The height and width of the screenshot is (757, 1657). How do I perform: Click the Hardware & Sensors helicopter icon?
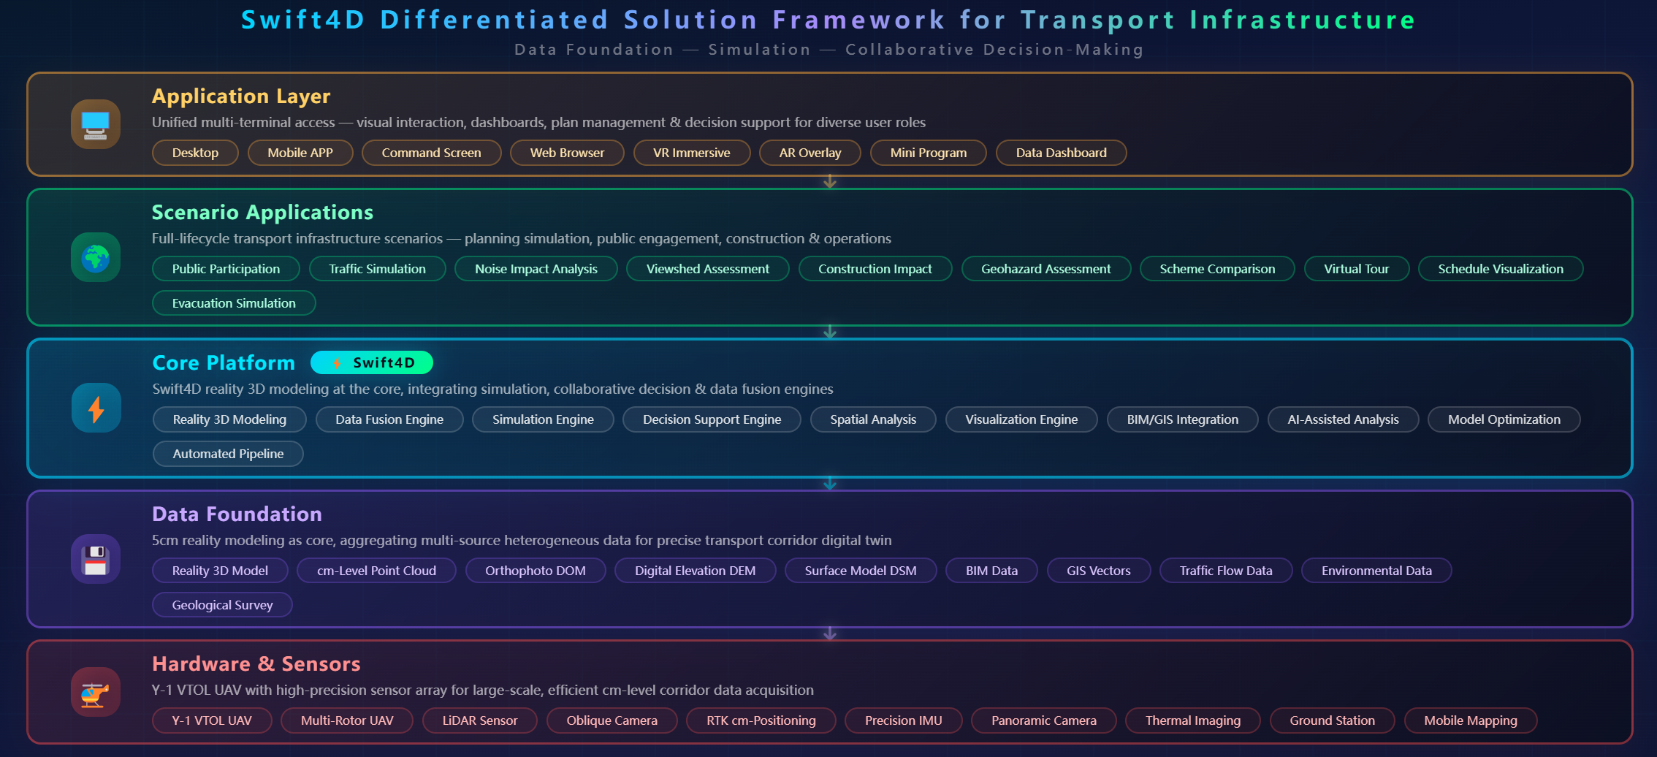pos(96,692)
